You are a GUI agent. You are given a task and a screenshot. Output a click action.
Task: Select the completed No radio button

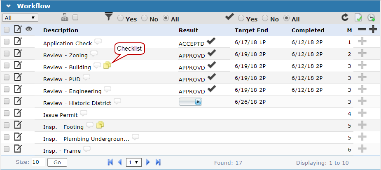tap(265, 19)
